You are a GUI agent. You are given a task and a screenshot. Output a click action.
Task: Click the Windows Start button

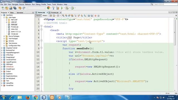(3, 97)
